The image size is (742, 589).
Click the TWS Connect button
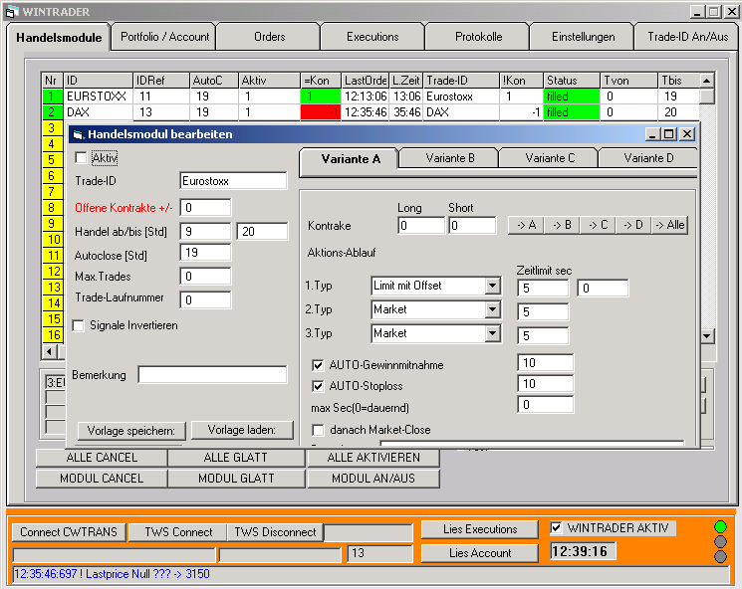click(x=178, y=532)
